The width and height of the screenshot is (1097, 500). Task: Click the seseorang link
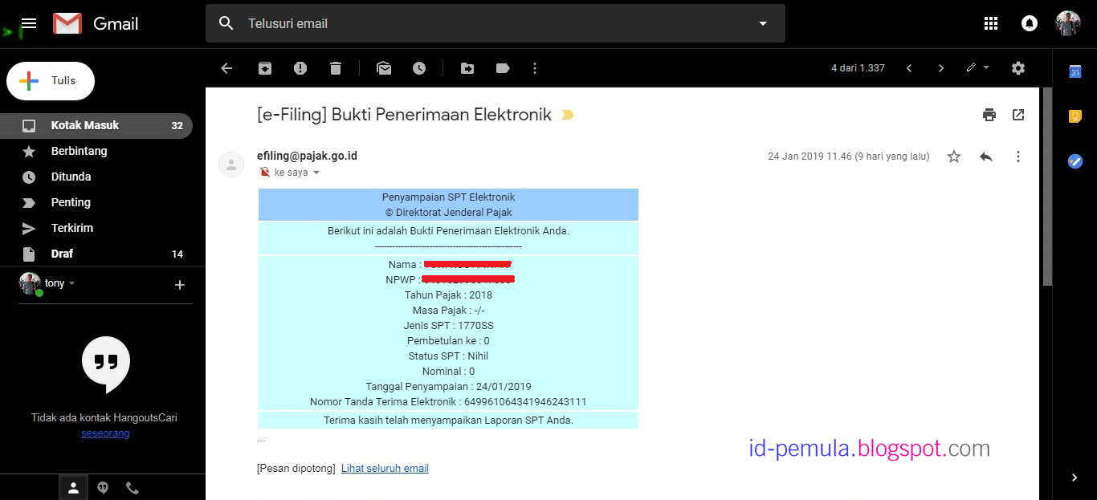coord(105,433)
